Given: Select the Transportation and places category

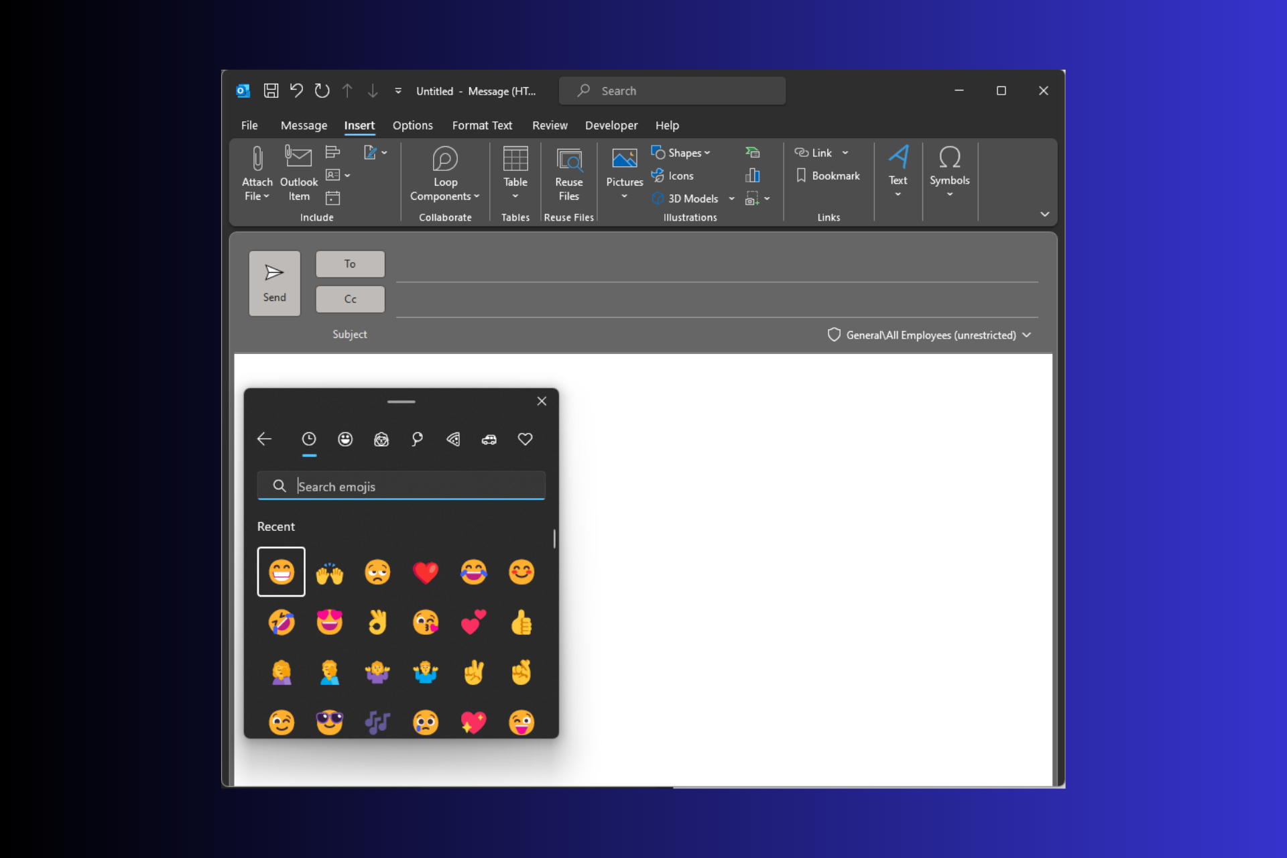Looking at the screenshot, I should [x=489, y=439].
